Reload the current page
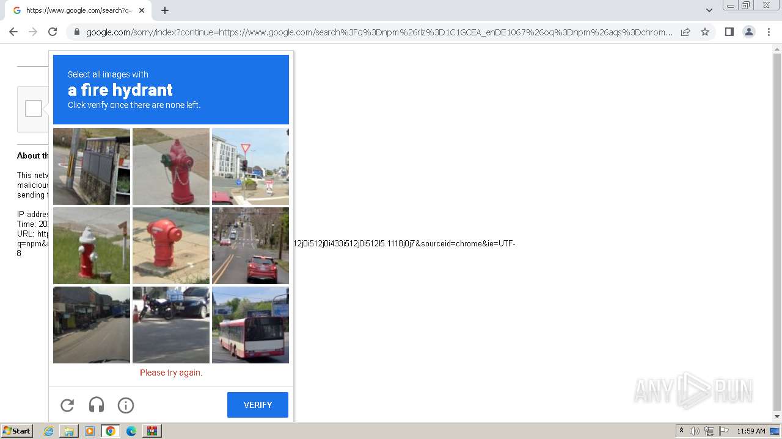 (53, 32)
